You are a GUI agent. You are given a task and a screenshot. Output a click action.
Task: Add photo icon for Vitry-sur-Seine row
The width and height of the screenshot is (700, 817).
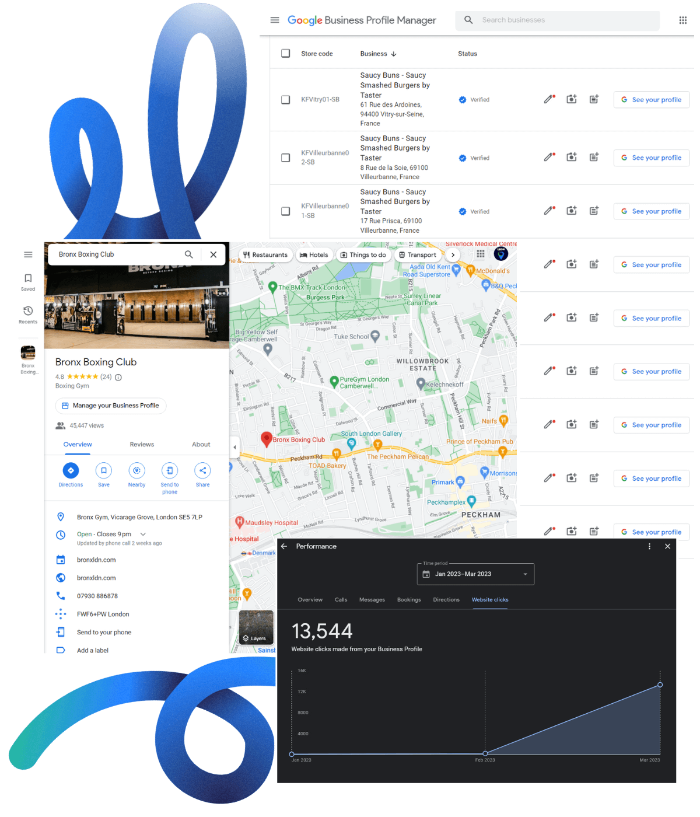pyautogui.click(x=572, y=99)
